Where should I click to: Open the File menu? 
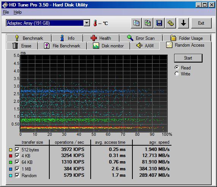[x=6, y=12]
